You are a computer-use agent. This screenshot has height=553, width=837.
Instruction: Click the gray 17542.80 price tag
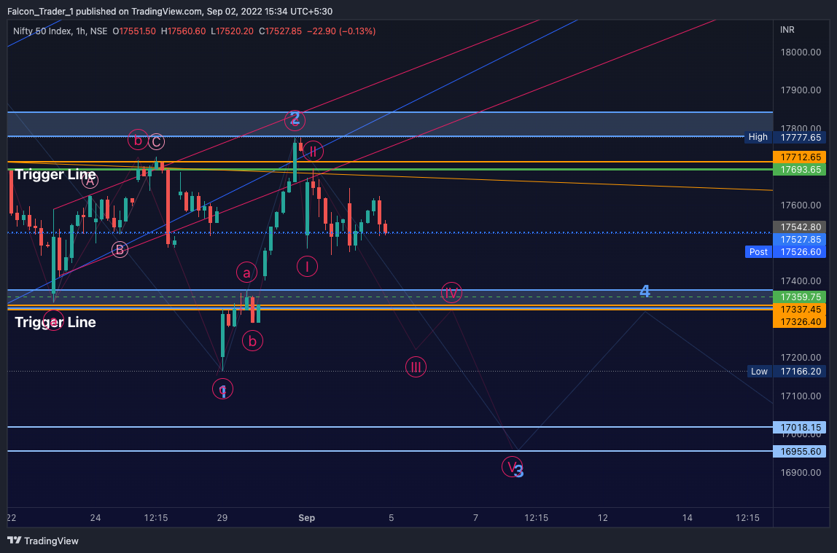[x=799, y=227]
